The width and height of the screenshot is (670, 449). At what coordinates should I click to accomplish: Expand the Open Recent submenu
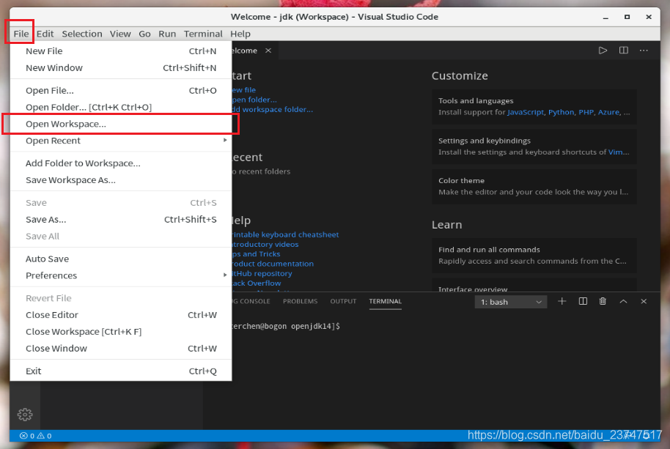[x=121, y=141]
